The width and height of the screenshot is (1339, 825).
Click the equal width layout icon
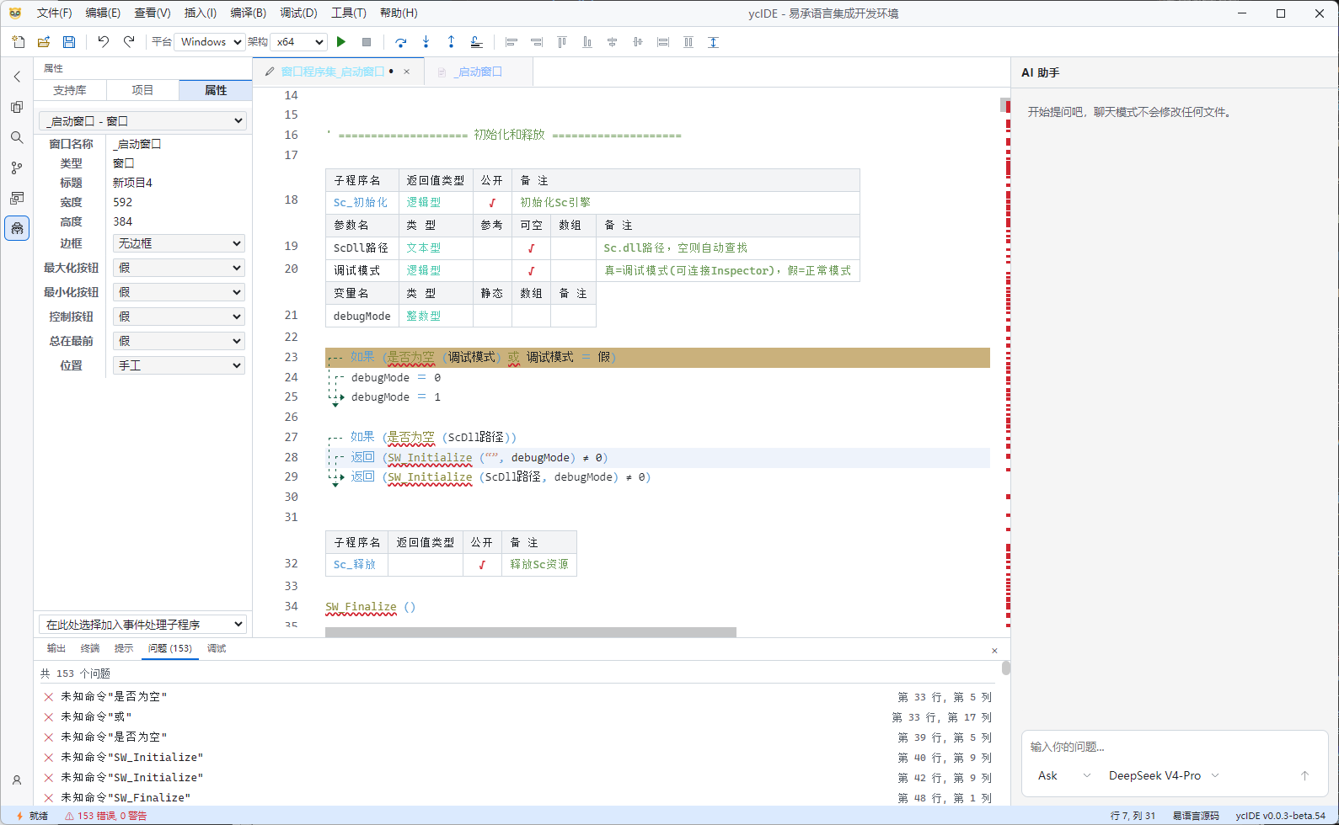pyautogui.click(x=663, y=42)
